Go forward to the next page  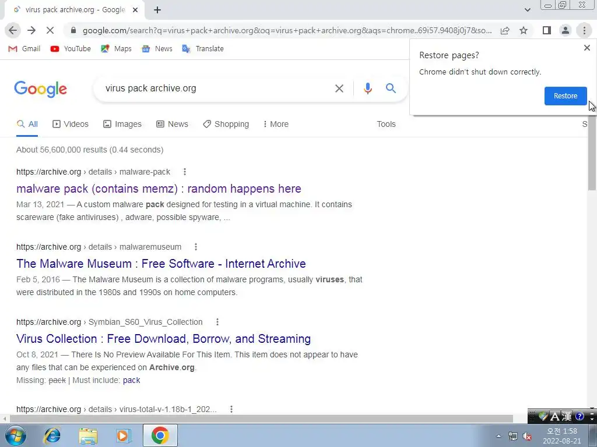tap(31, 30)
